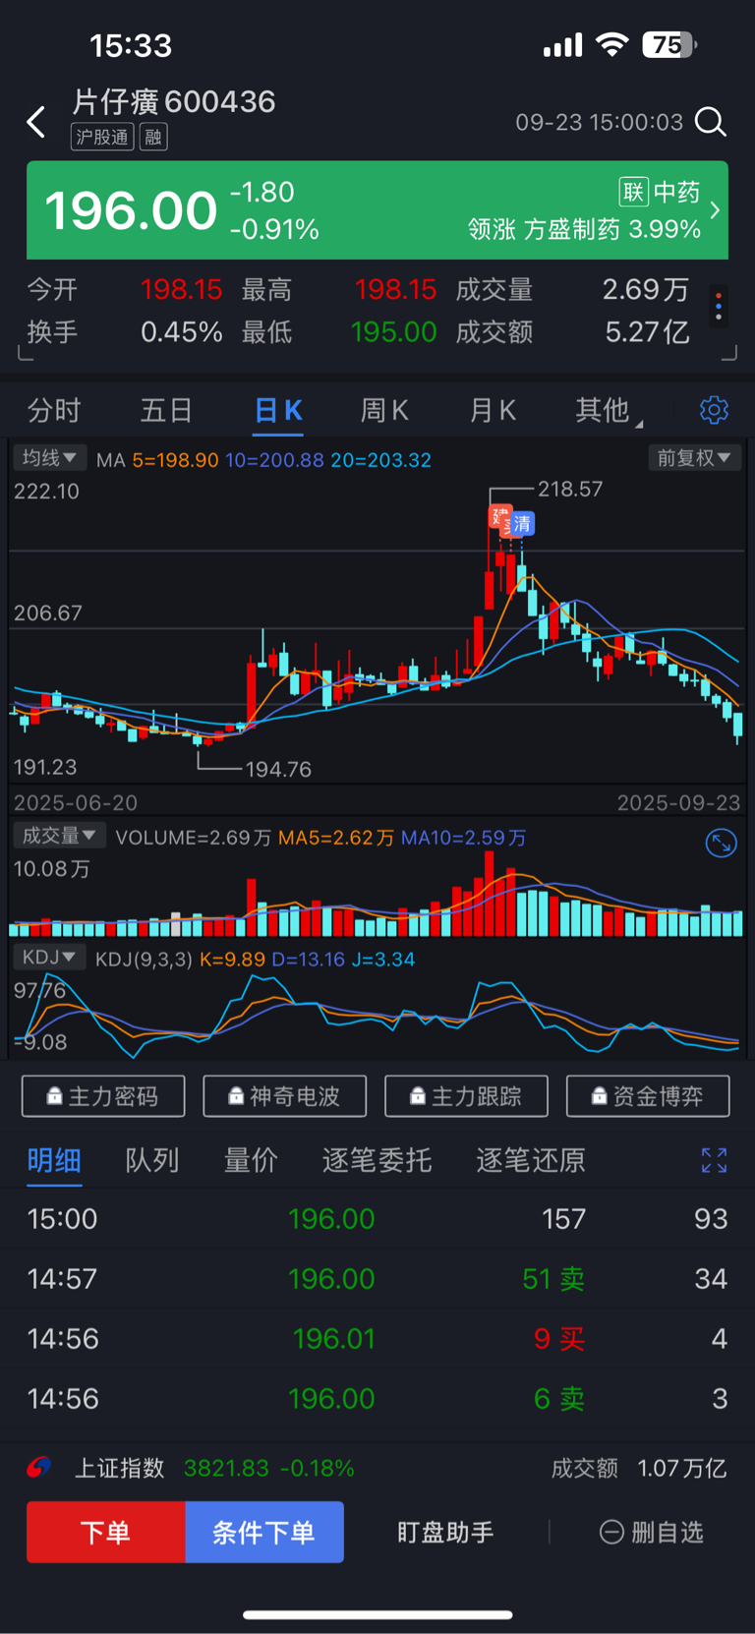Tap the 15:00 trade row
The height and width of the screenshot is (1634, 755).
coord(377,1218)
